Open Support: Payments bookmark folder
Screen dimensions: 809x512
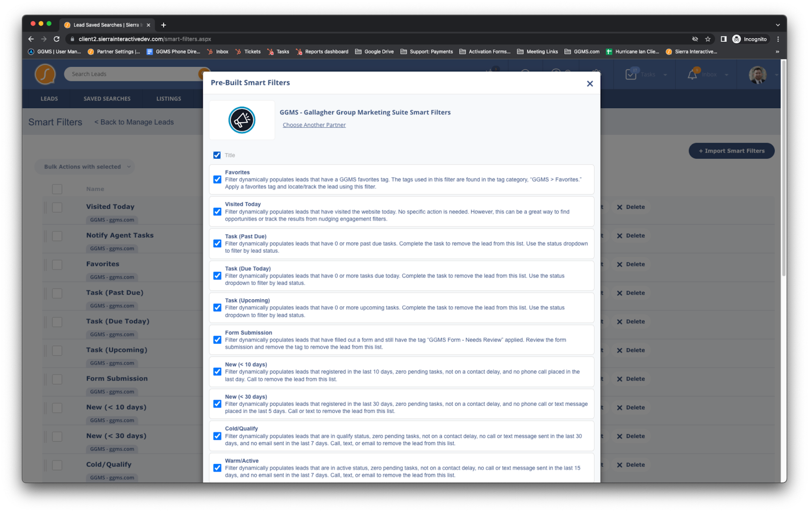pyautogui.click(x=427, y=52)
